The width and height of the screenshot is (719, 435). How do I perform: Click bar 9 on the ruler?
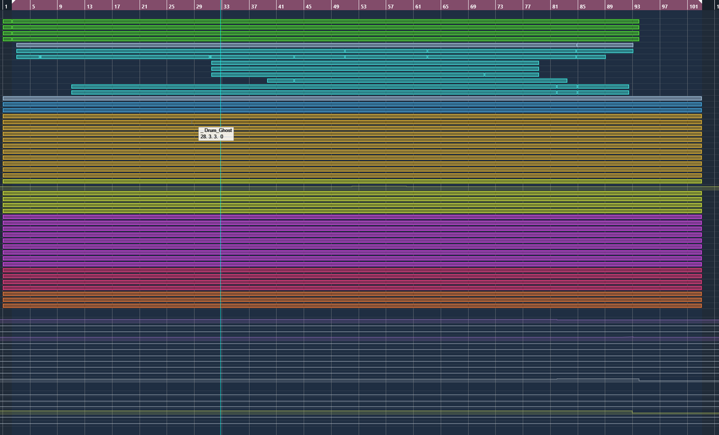coord(61,7)
